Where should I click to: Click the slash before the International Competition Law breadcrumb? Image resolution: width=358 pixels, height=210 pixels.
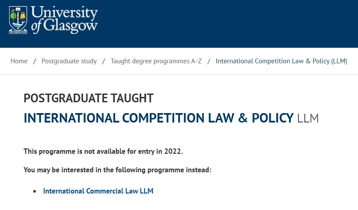pyautogui.click(x=209, y=61)
